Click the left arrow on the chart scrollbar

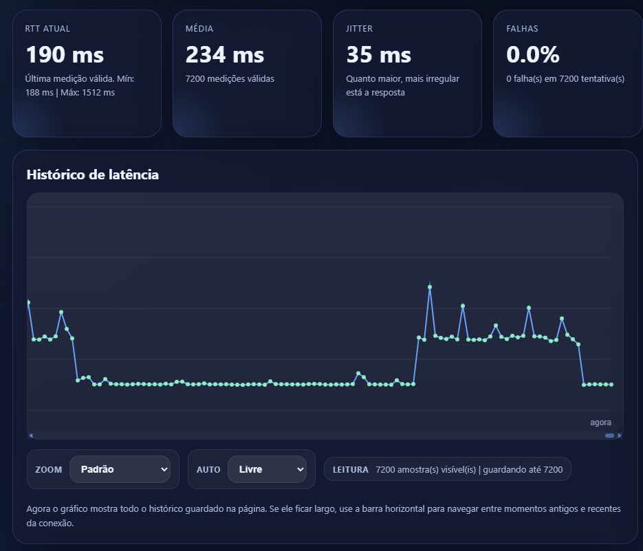pyautogui.click(x=30, y=436)
